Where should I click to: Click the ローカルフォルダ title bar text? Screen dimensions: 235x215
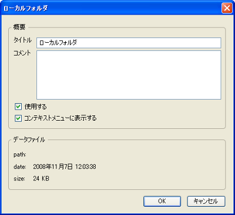(x=25, y=8)
